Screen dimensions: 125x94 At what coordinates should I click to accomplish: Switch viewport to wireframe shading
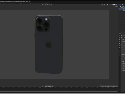pyautogui.click(x=112, y=5)
